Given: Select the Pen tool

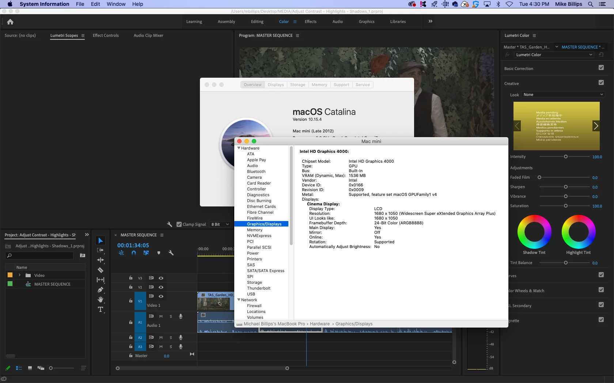Looking at the screenshot, I should (x=101, y=290).
